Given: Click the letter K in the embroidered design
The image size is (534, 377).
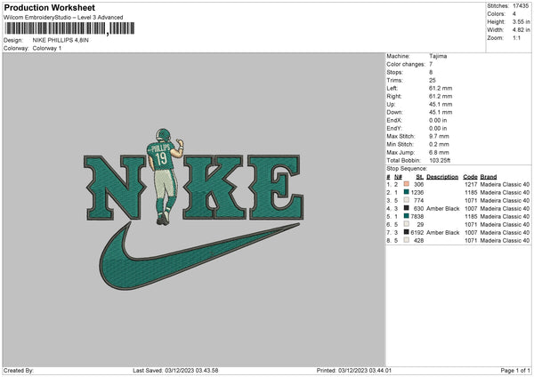Looking at the screenshot, I should [214, 188].
